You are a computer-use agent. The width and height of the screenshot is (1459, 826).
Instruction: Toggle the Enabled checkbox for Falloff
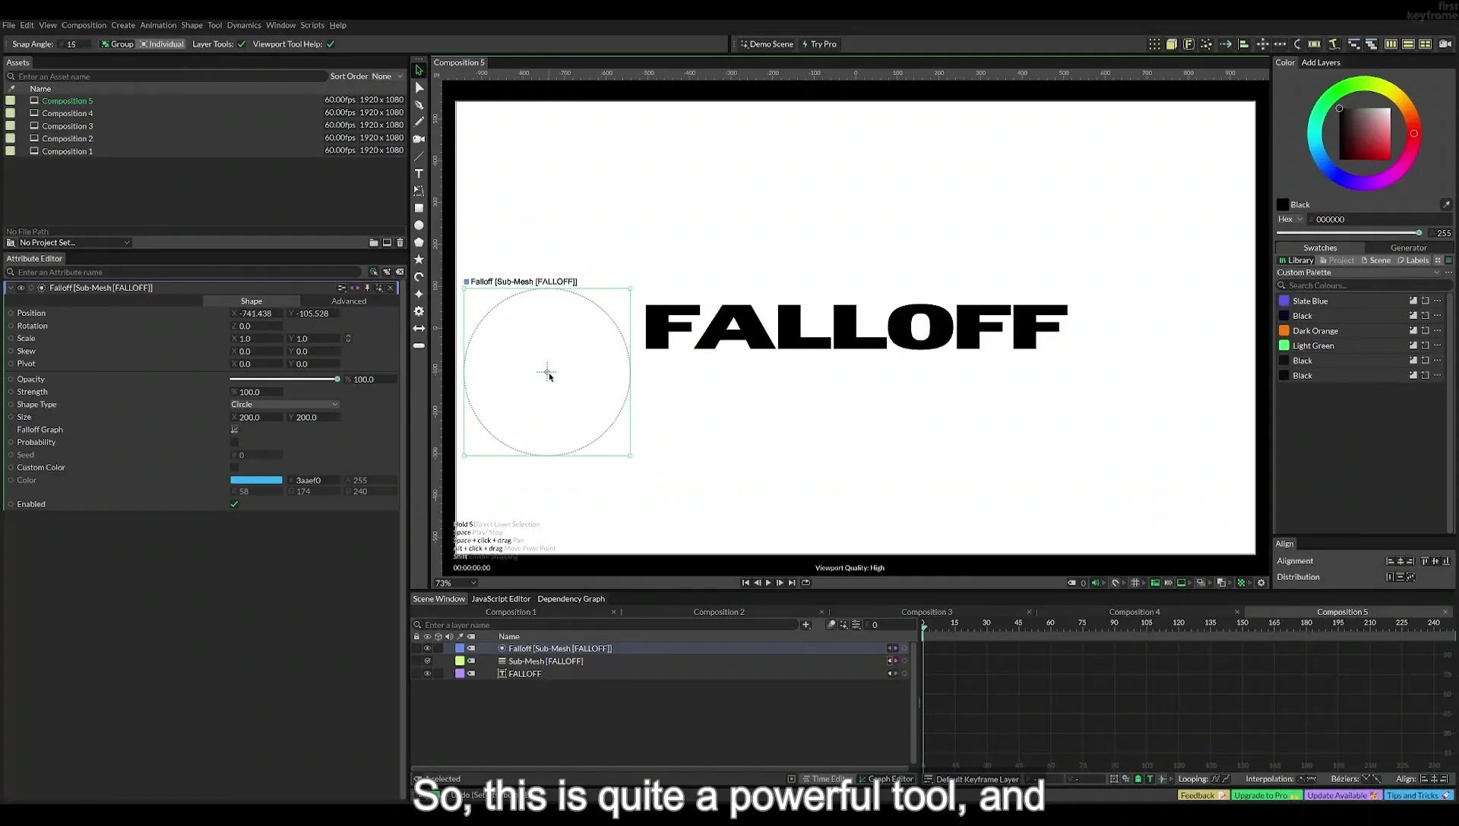pyautogui.click(x=234, y=504)
